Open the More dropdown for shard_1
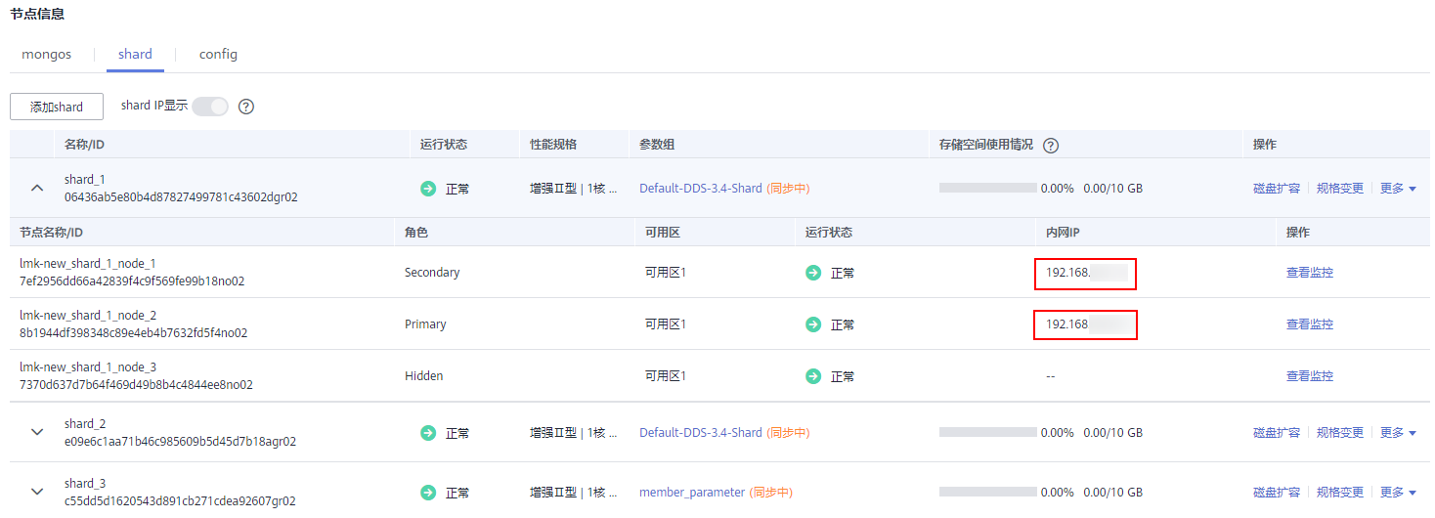Screen dimensions: 1435x518 [x=1398, y=189]
